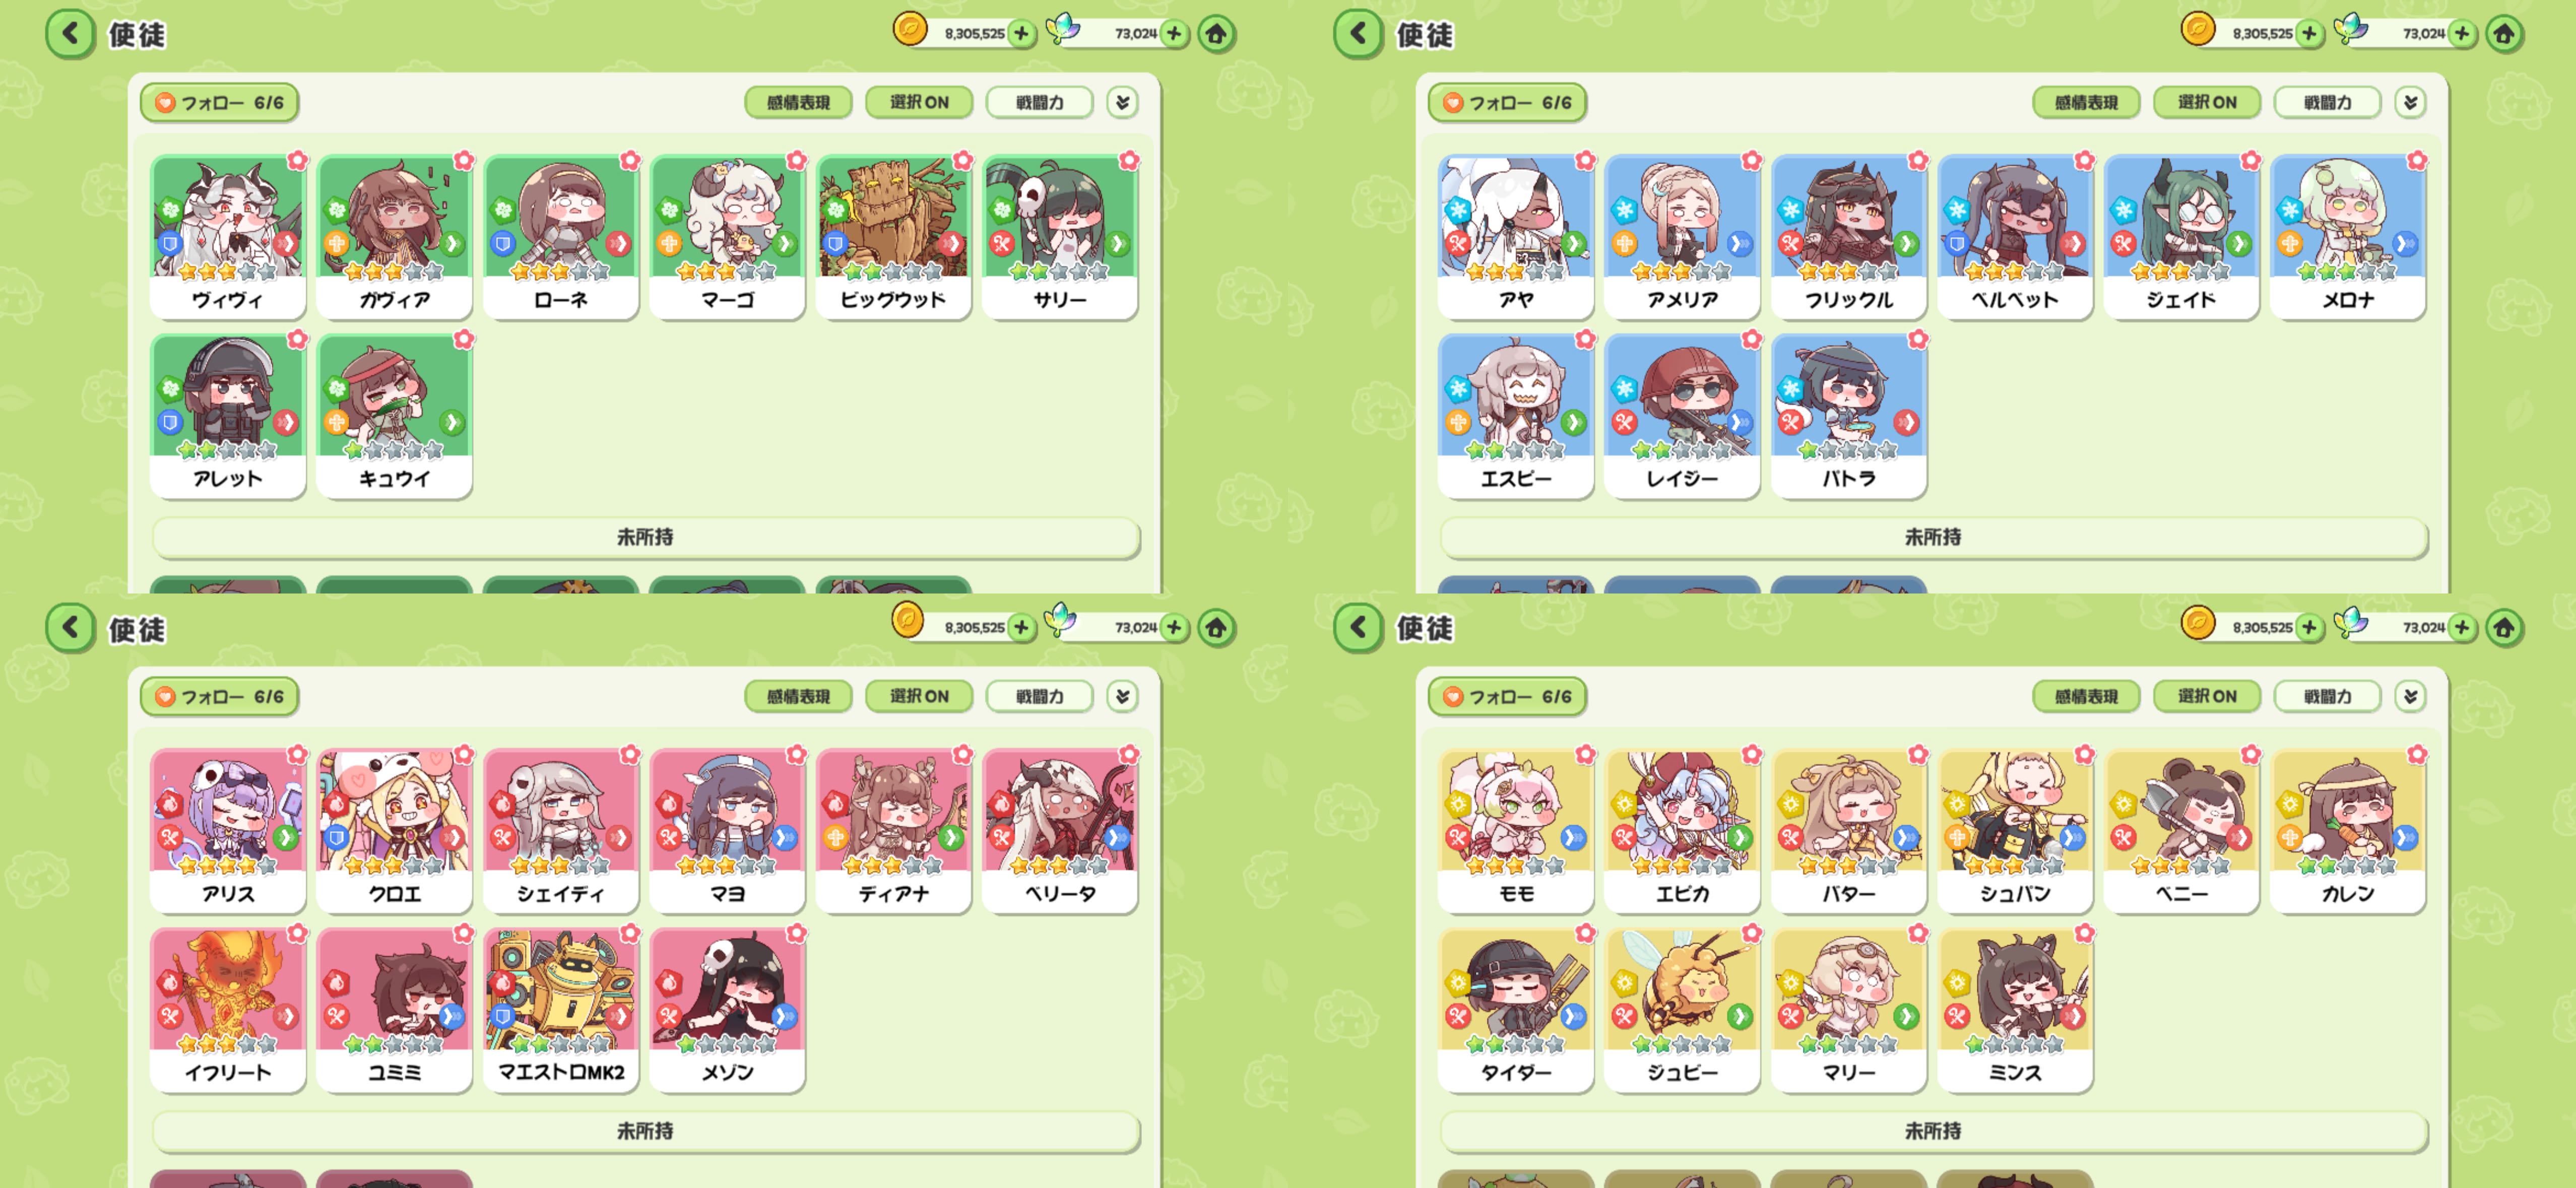
Task: Click フォロー 6/6 button in ヴィヴィ panel
Action: coord(220,102)
